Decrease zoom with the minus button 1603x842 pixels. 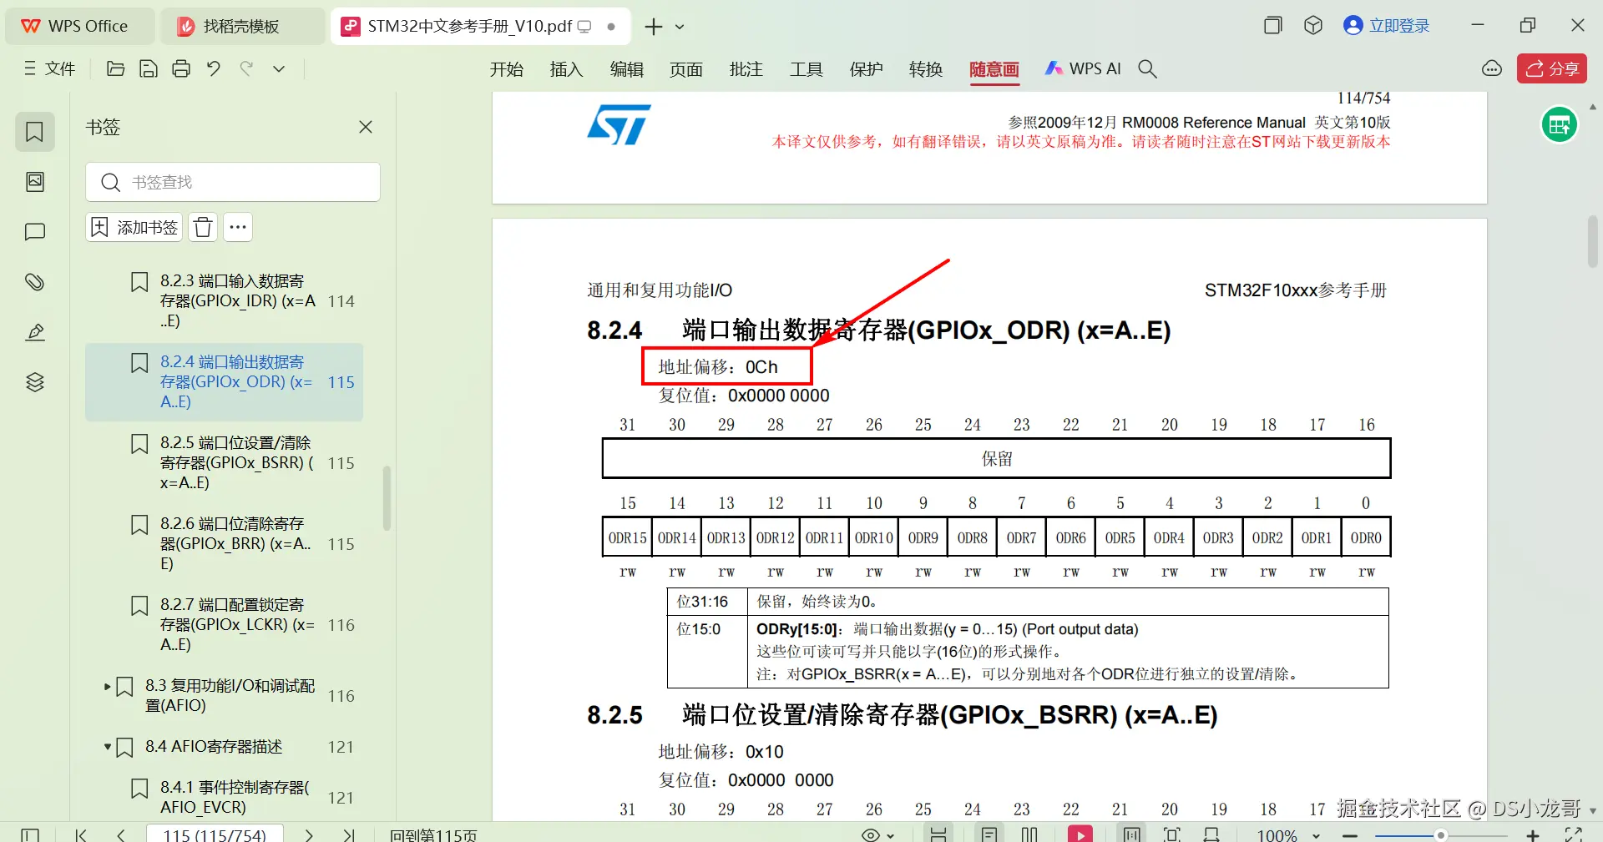point(1350,835)
